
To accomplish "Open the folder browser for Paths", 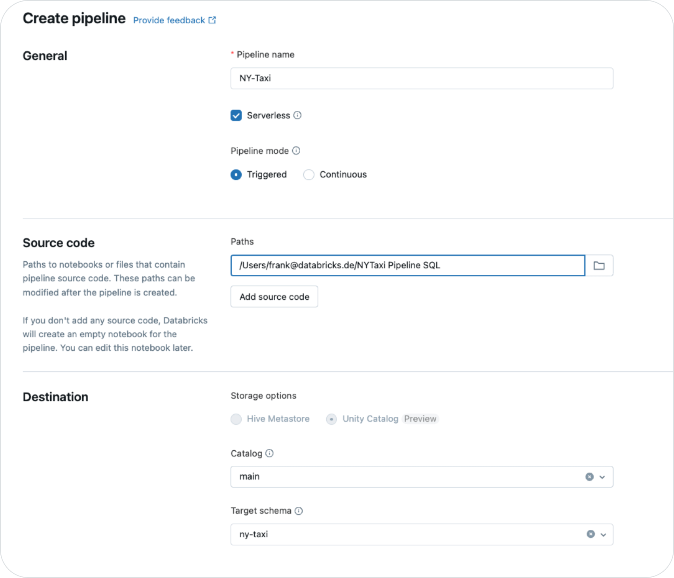I will coord(599,266).
